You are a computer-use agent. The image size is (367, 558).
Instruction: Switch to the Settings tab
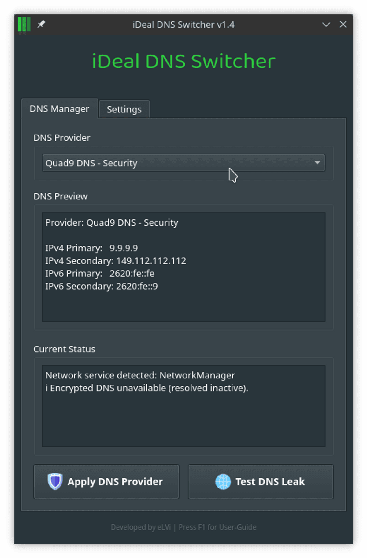124,109
